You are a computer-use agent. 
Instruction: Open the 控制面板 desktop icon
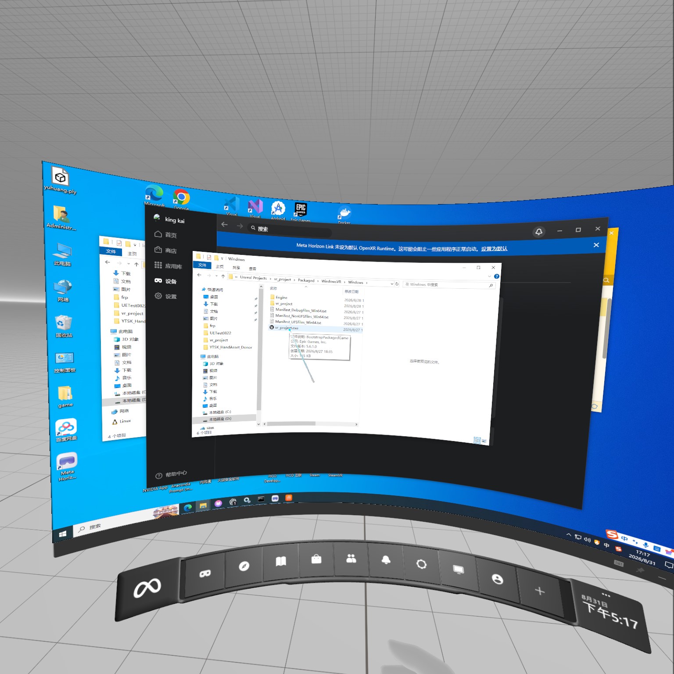click(x=65, y=362)
